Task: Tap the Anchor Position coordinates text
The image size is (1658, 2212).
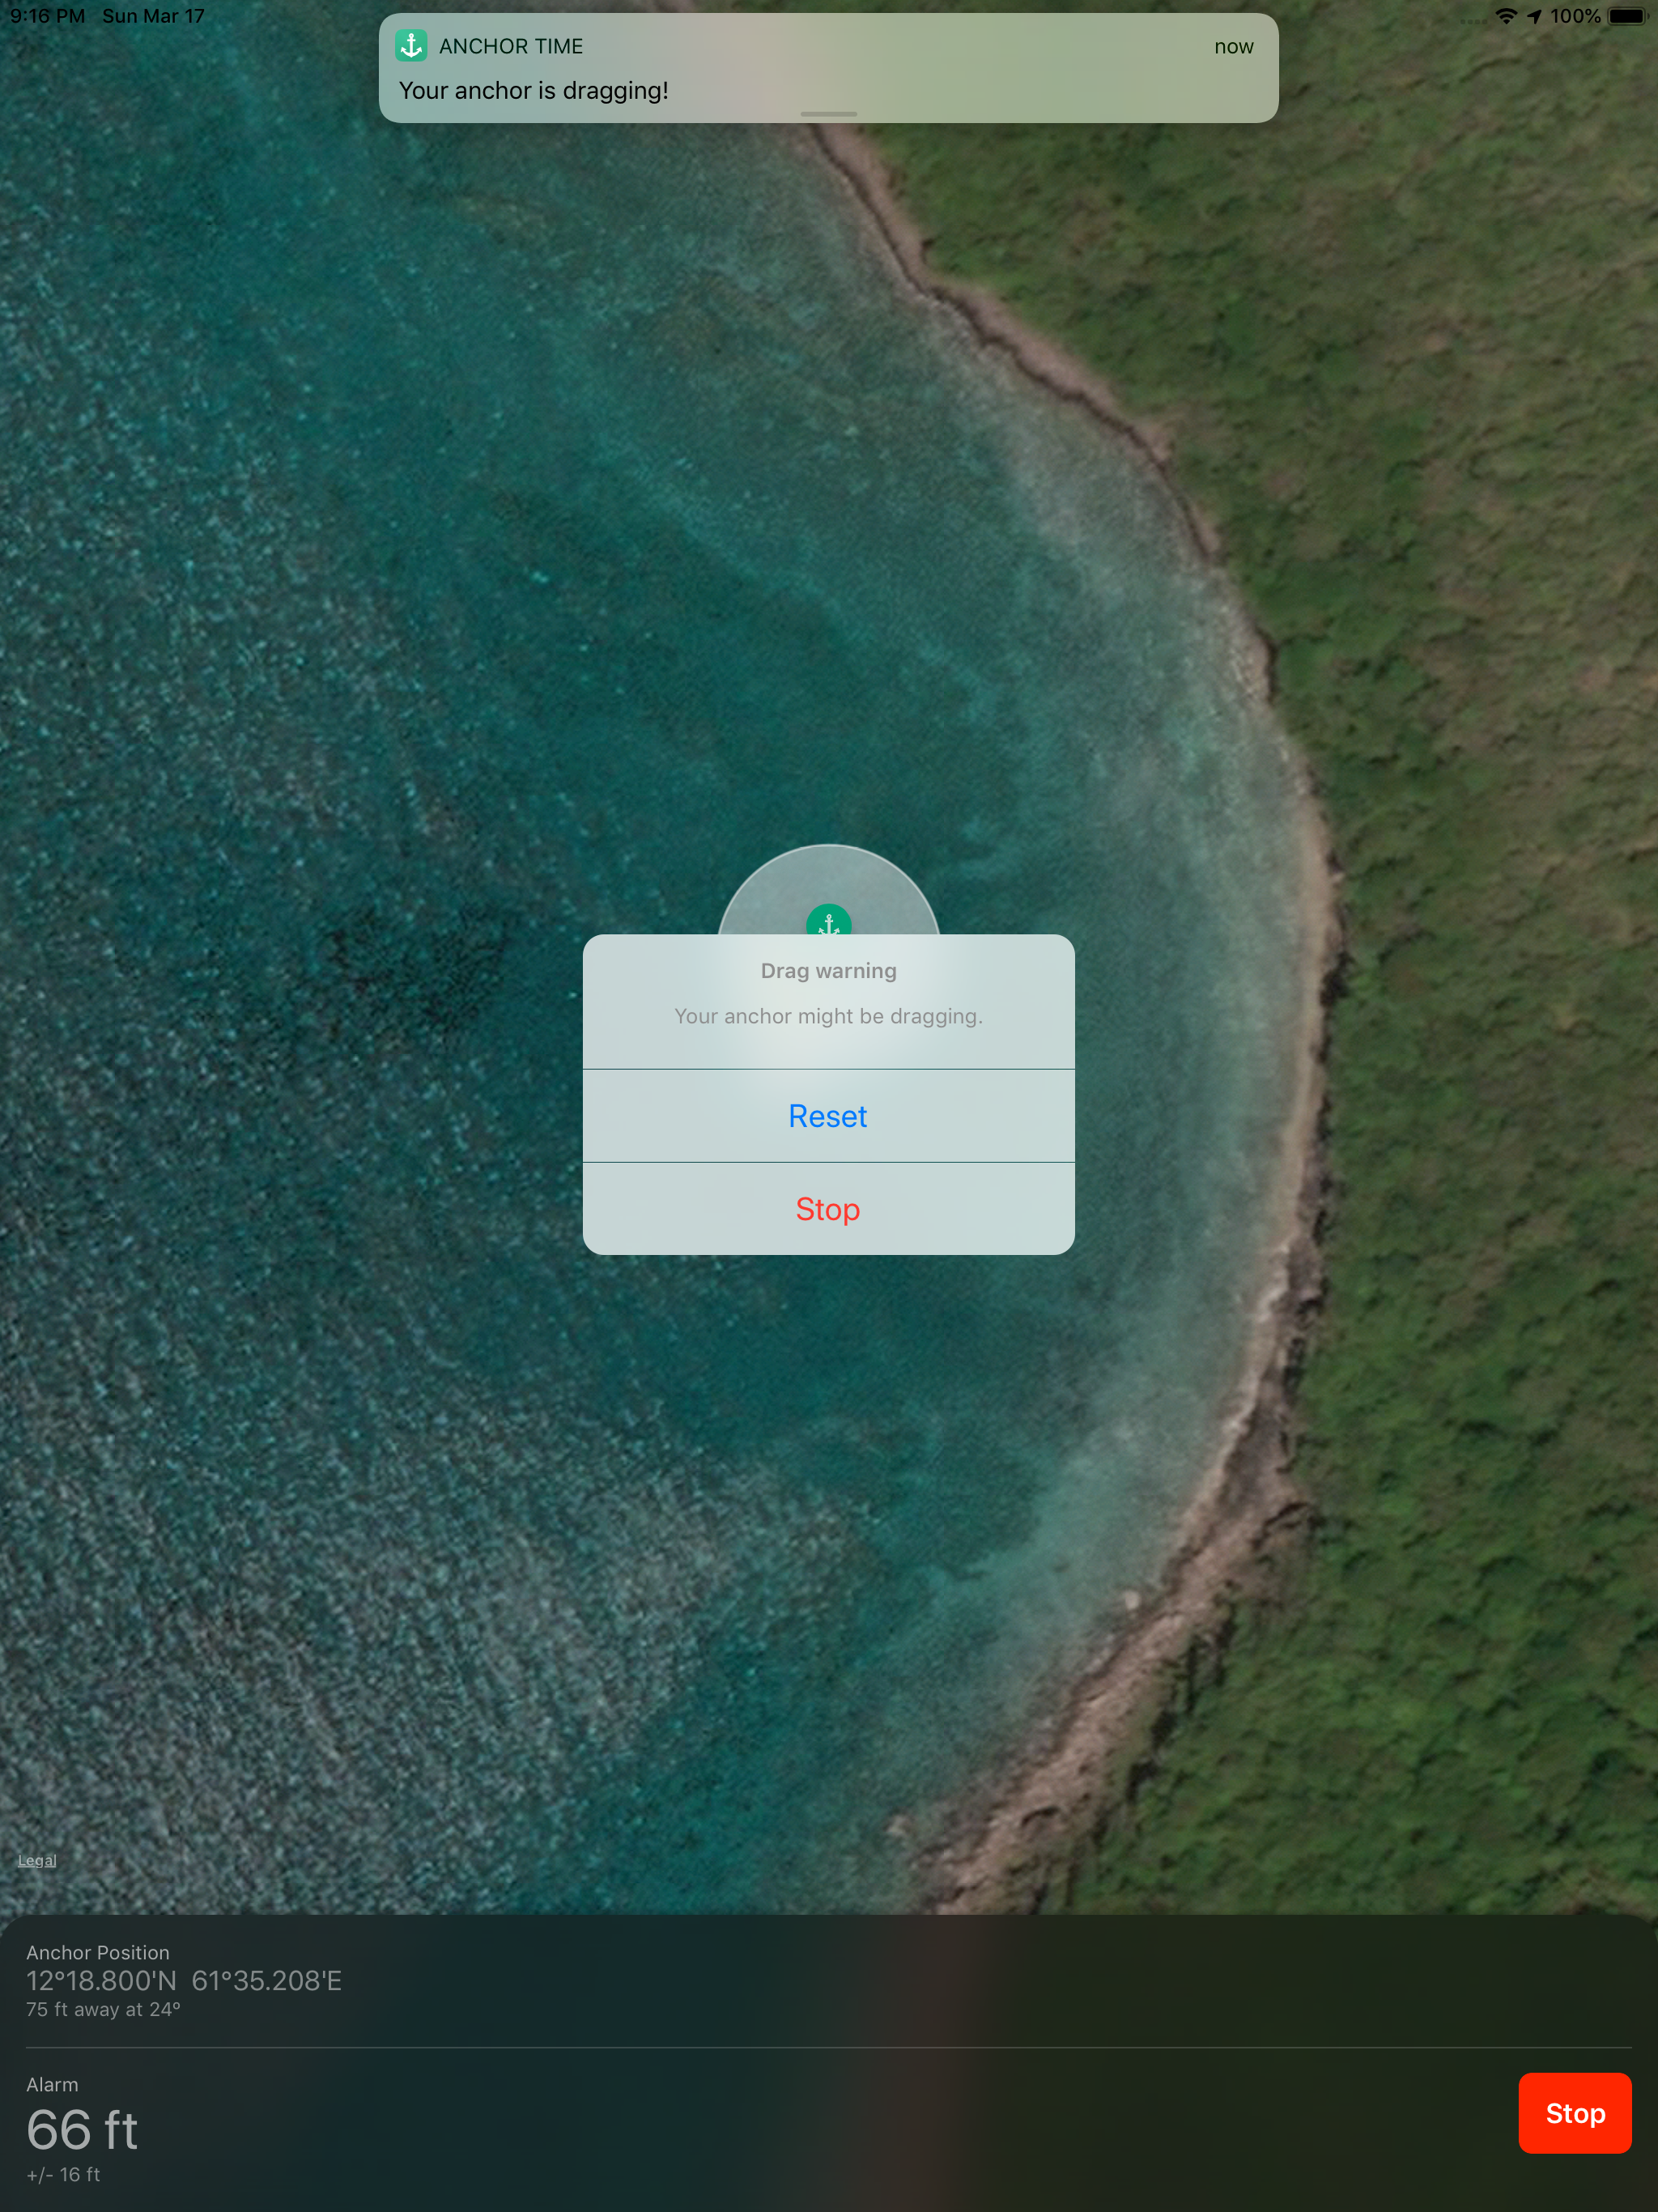Action: (x=184, y=1981)
